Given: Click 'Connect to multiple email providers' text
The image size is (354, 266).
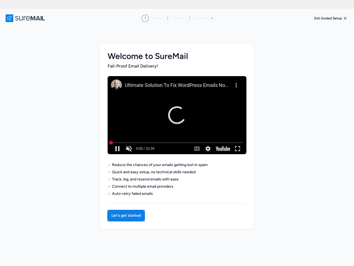Looking at the screenshot, I should (x=143, y=186).
